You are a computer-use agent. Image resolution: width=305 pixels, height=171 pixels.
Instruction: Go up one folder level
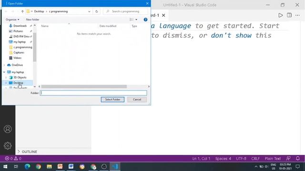(22, 11)
